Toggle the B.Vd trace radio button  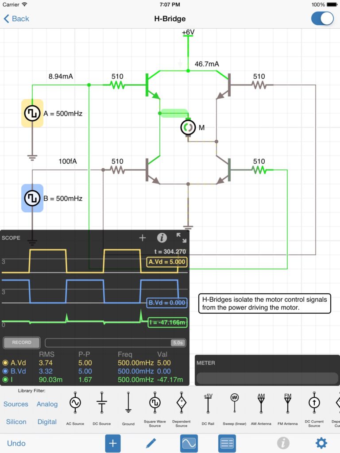click(6, 371)
